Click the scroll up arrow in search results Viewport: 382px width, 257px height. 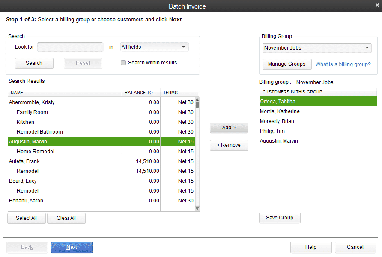[x=197, y=99]
